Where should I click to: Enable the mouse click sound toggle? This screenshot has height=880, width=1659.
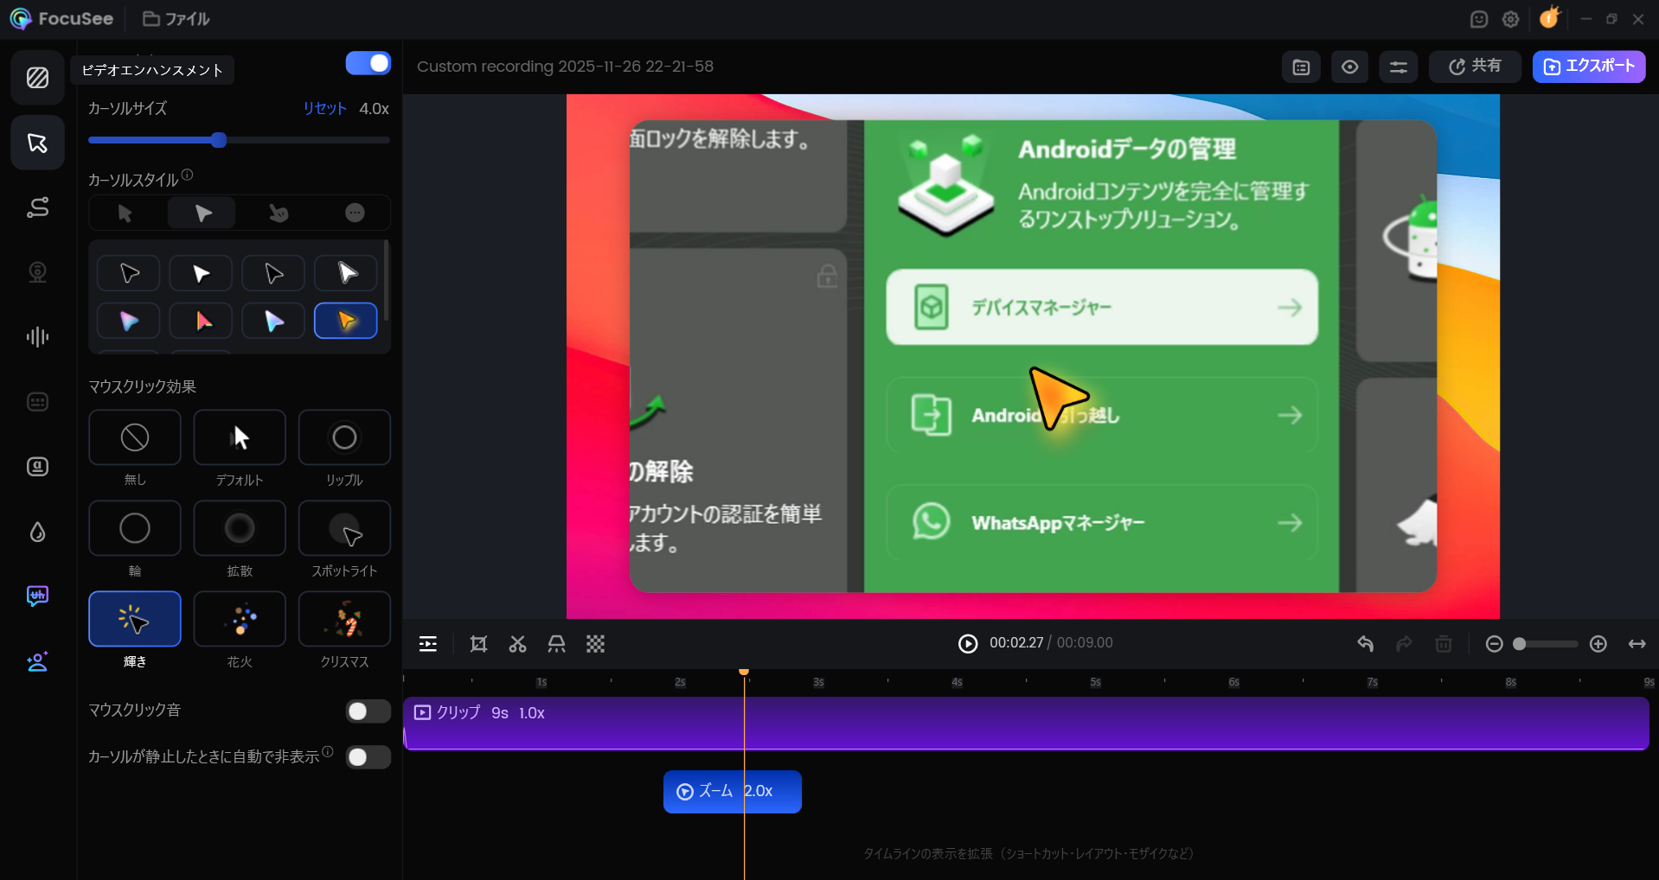tap(368, 711)
